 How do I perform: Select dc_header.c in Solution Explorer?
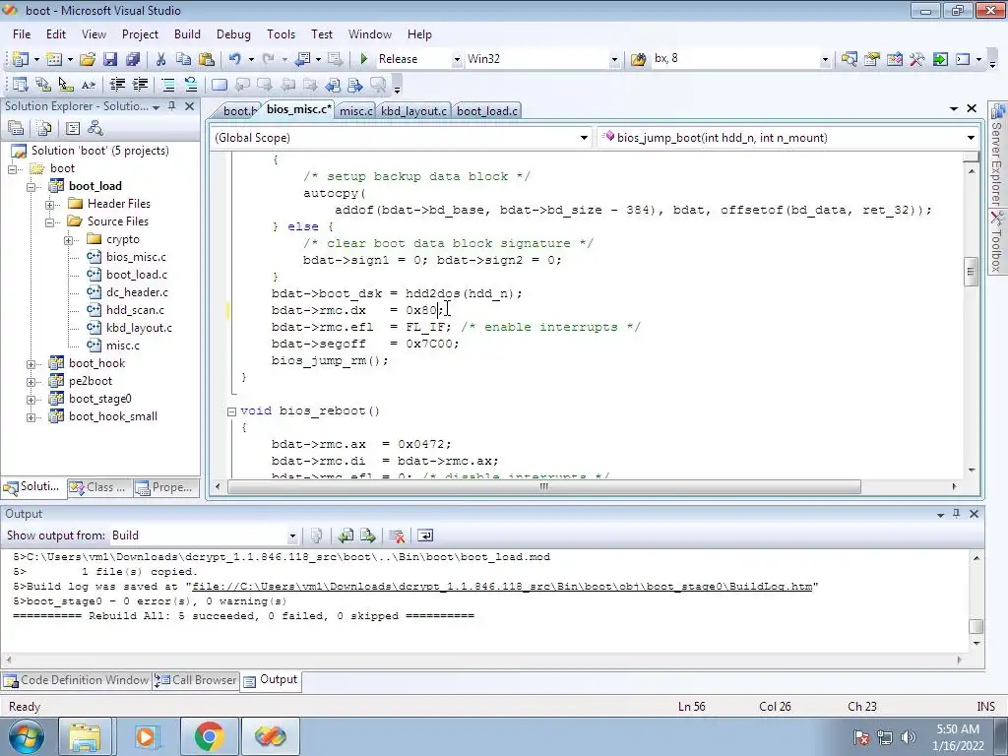pyautogui.click(x=137, y=292)
